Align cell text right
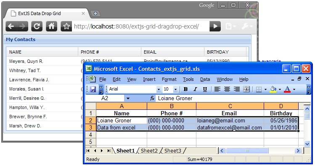 [237, 89]
